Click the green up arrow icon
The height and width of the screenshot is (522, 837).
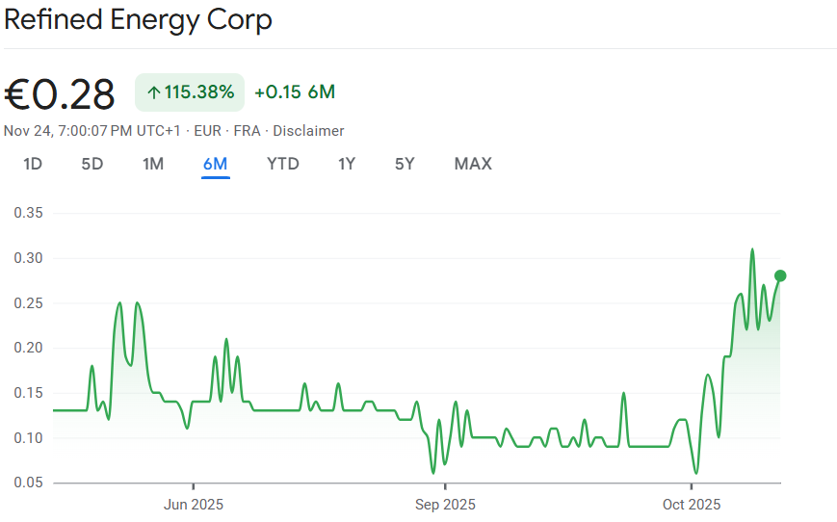[x=153, y=92]
